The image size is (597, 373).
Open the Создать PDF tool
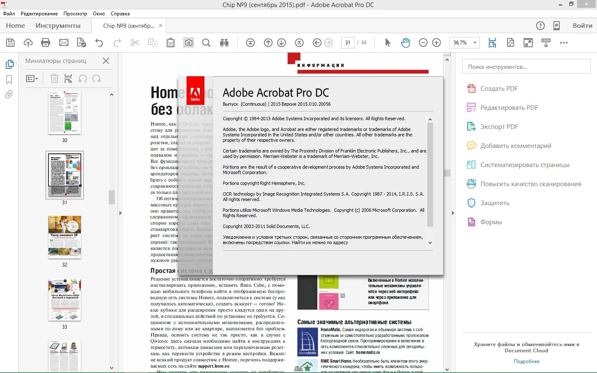[x=493, y=89]
